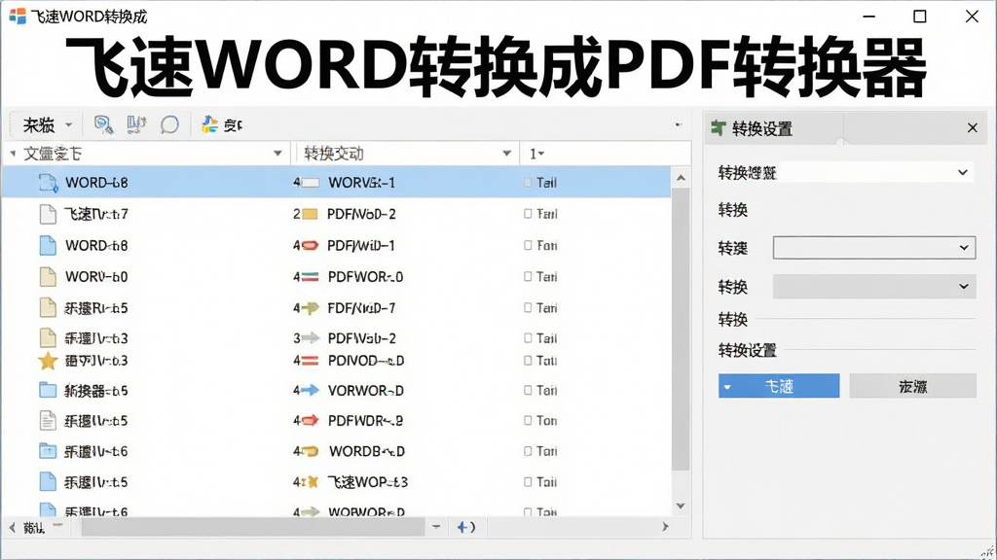
Task: Click the right arrow at the bottom bar's end
Action: tap(665, 526)
